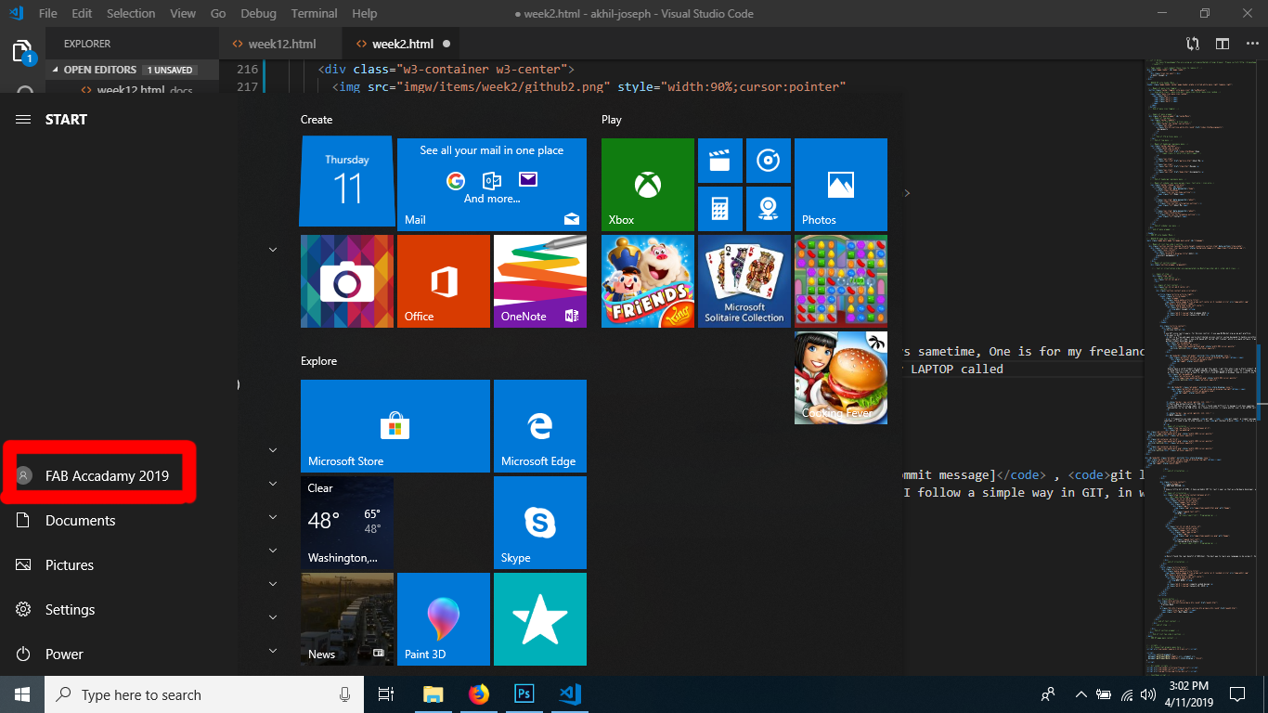Viewport: 1268px width, 713px height.
Task: Open the Action Center notifications icon
Action: click(1237, 694)
